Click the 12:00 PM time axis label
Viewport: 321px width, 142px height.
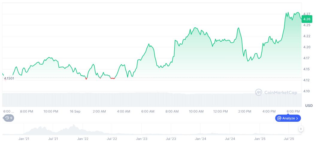(220, 111)
